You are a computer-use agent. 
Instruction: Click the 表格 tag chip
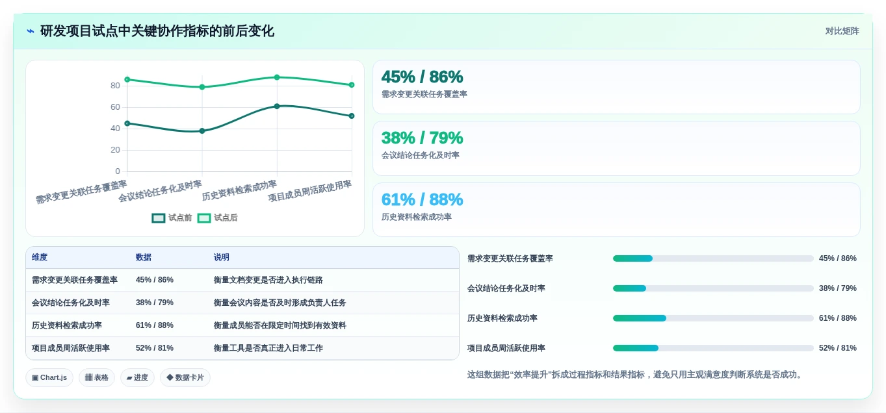coord(97,378)
